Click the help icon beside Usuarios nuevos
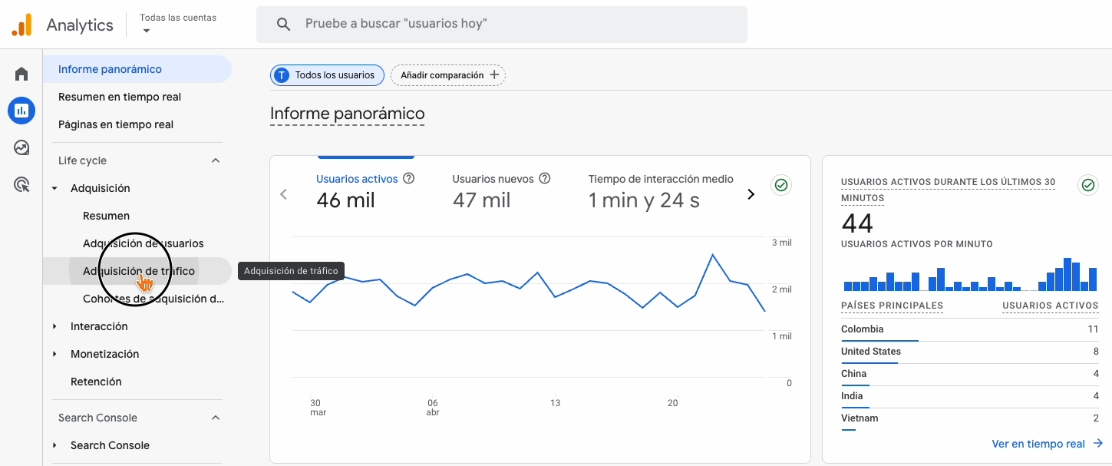 (x=545, y=179)
